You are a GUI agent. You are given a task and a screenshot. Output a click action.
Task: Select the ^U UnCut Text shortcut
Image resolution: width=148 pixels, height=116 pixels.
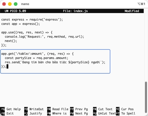pyautogui.click(x=104, y=113)
